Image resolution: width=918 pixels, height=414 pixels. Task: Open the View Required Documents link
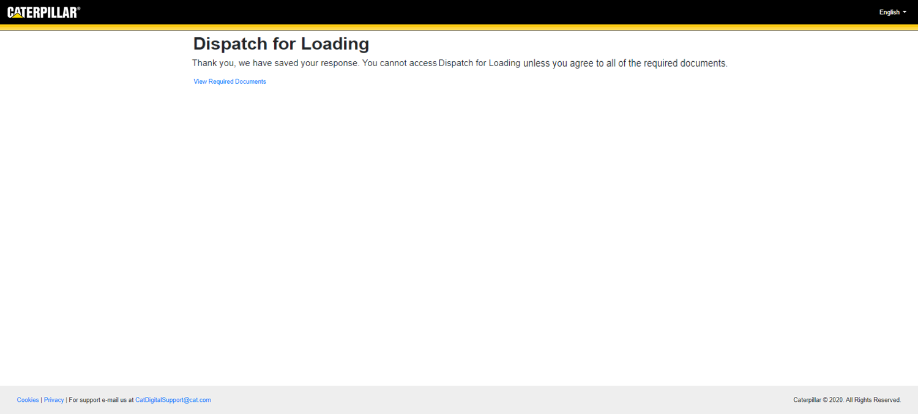229,81
